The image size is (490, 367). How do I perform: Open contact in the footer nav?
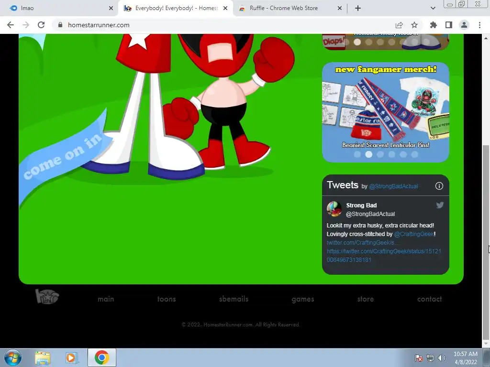pyautogui.click(x=429, y=299)
